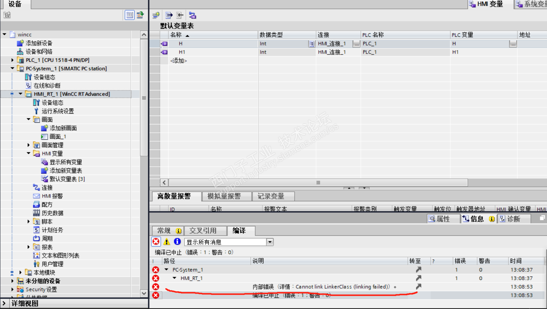Viewport: 547px width, 309px height.
Task: Open the 诊断 inspector tab
Action: tap(514, 219)
